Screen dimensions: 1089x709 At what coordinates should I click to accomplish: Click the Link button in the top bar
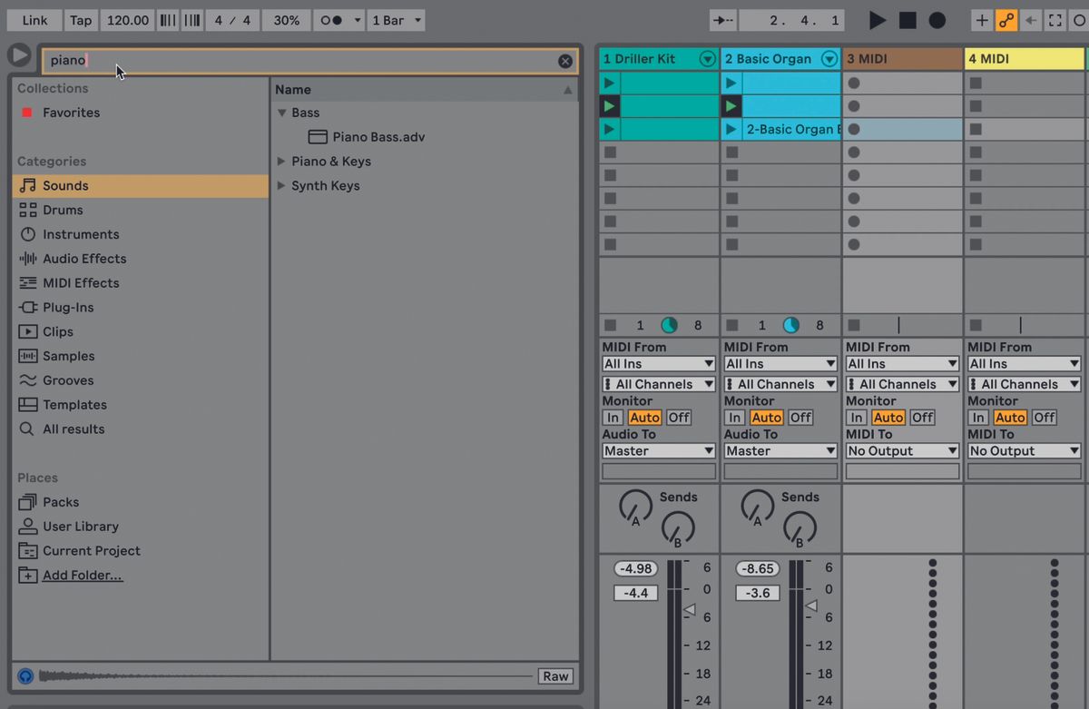(x=34, y=20)
